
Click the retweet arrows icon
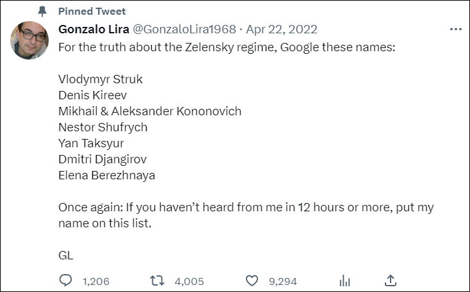156,280
